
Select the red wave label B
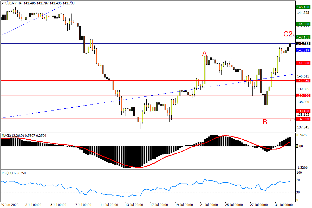265,122
